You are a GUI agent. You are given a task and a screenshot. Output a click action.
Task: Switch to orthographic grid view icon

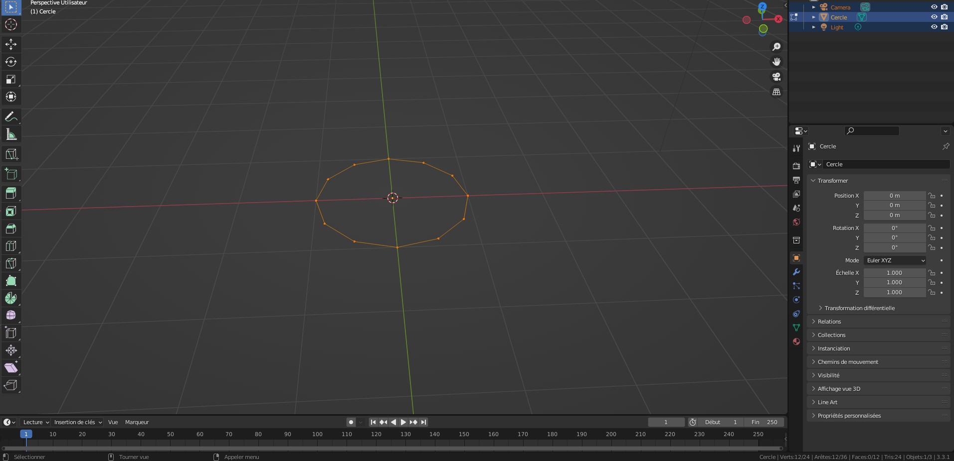(x=776, y=92)
